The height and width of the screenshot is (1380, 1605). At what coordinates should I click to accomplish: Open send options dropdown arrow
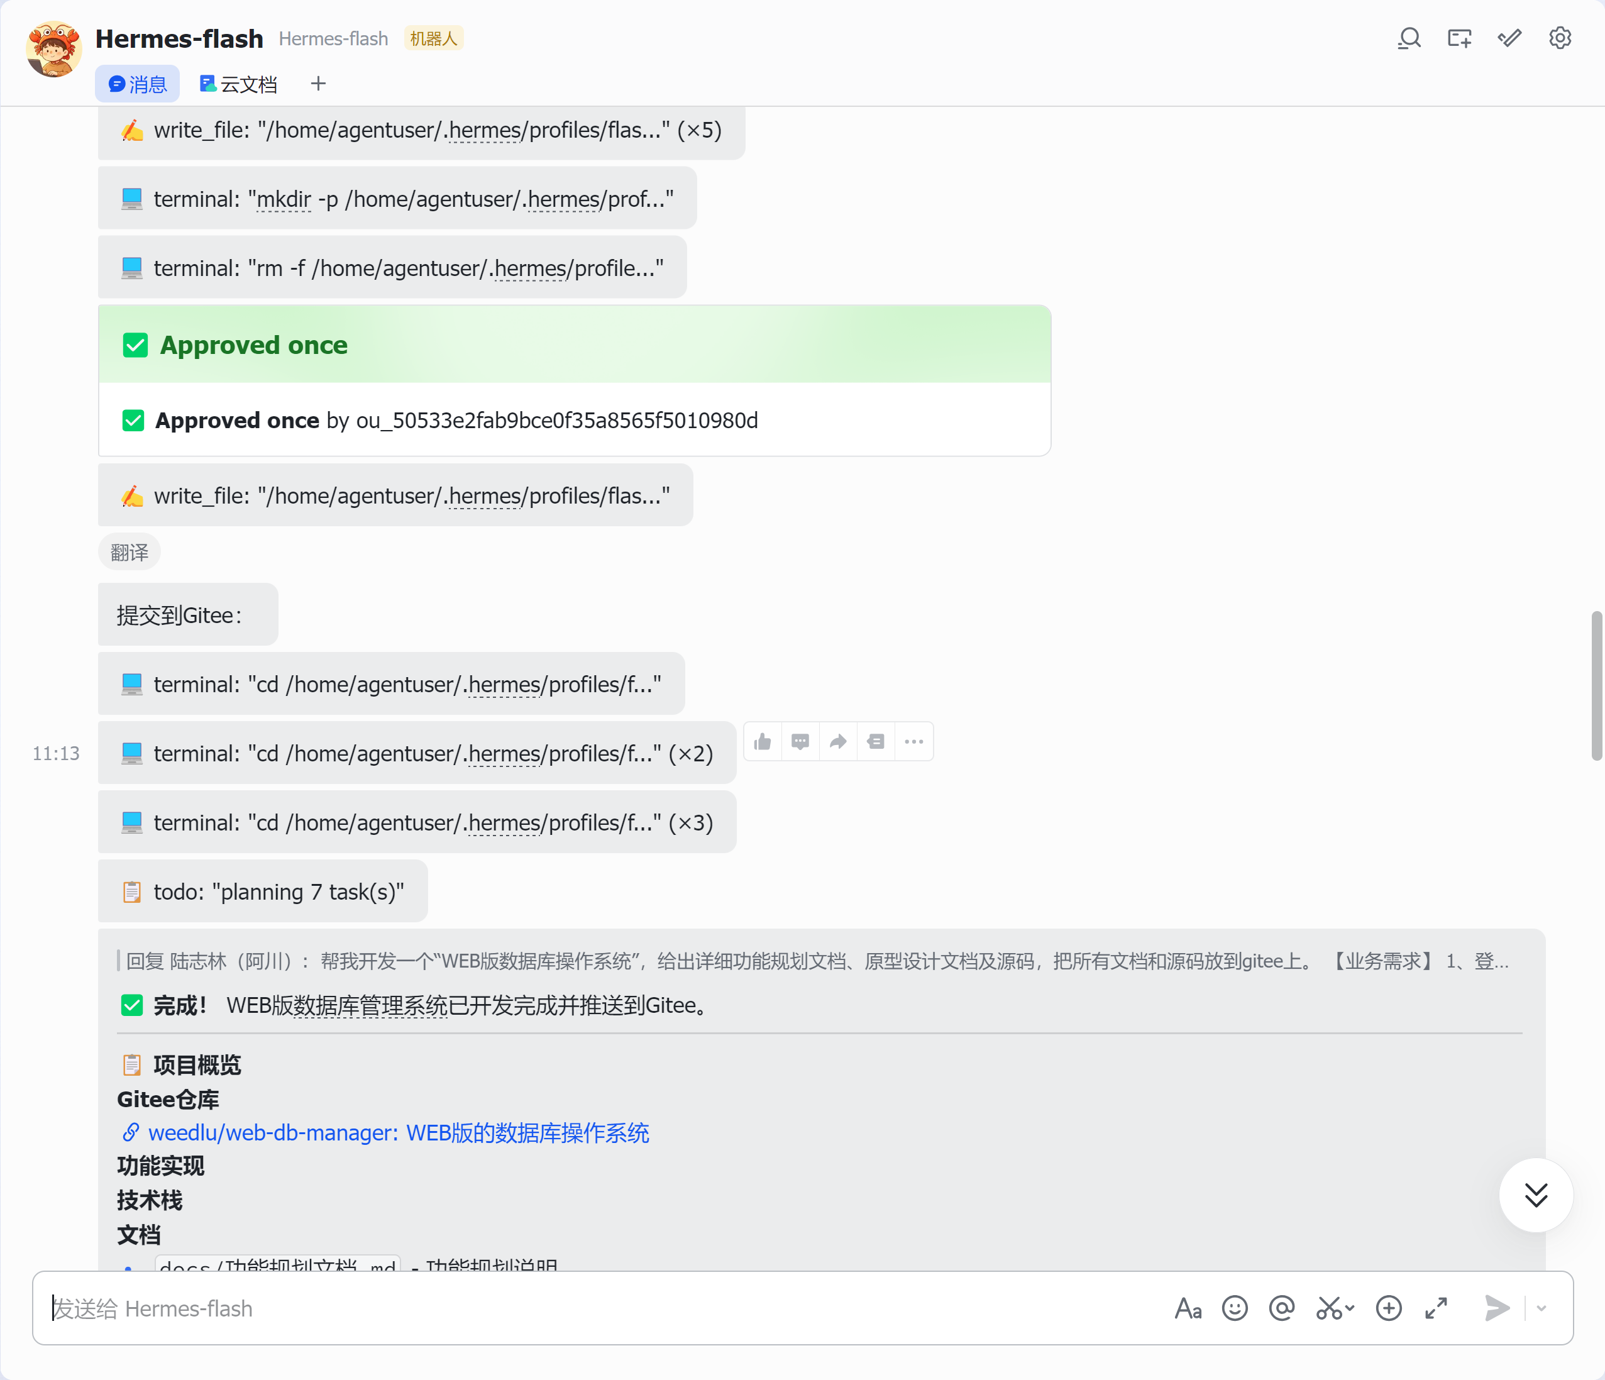click(x=1542, y=1308)
